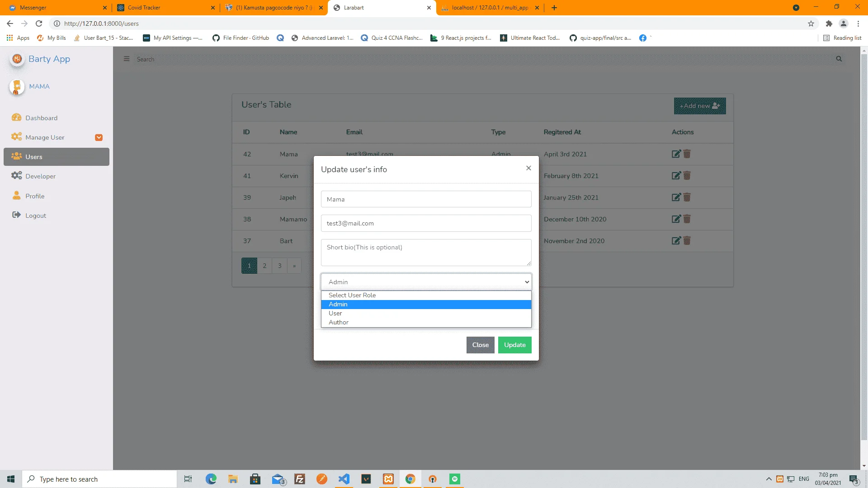
Task: Click the Barty App brand logo
Action: click(17, 59)
